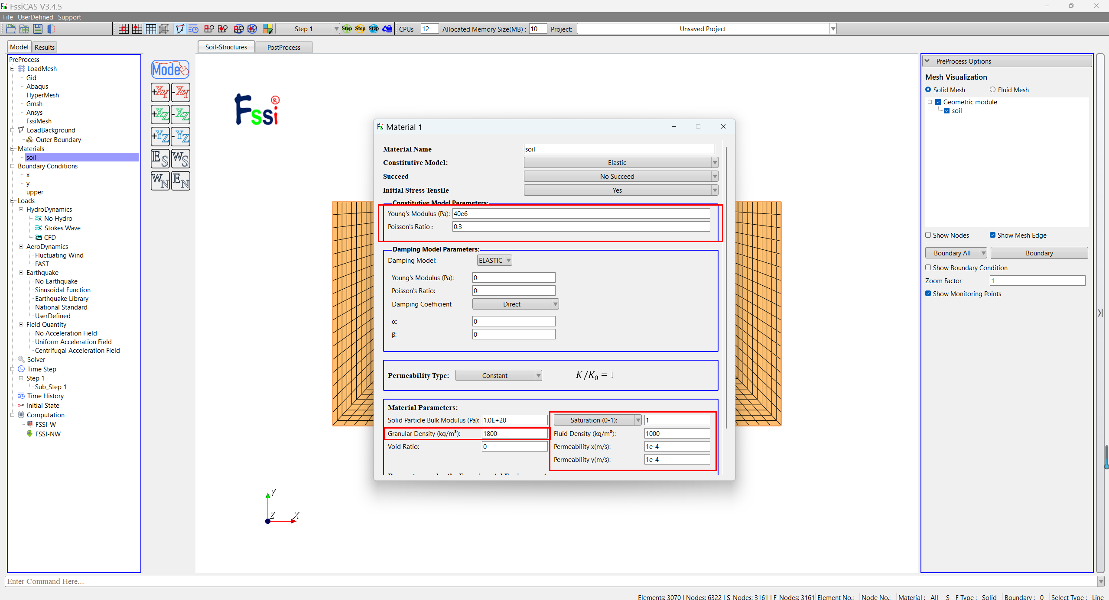Switch to the PostProcess tab

pyautogui.click(x=283, y=48)
